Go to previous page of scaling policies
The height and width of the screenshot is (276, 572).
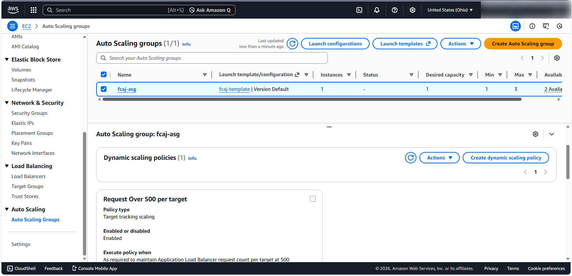(526, 172)
